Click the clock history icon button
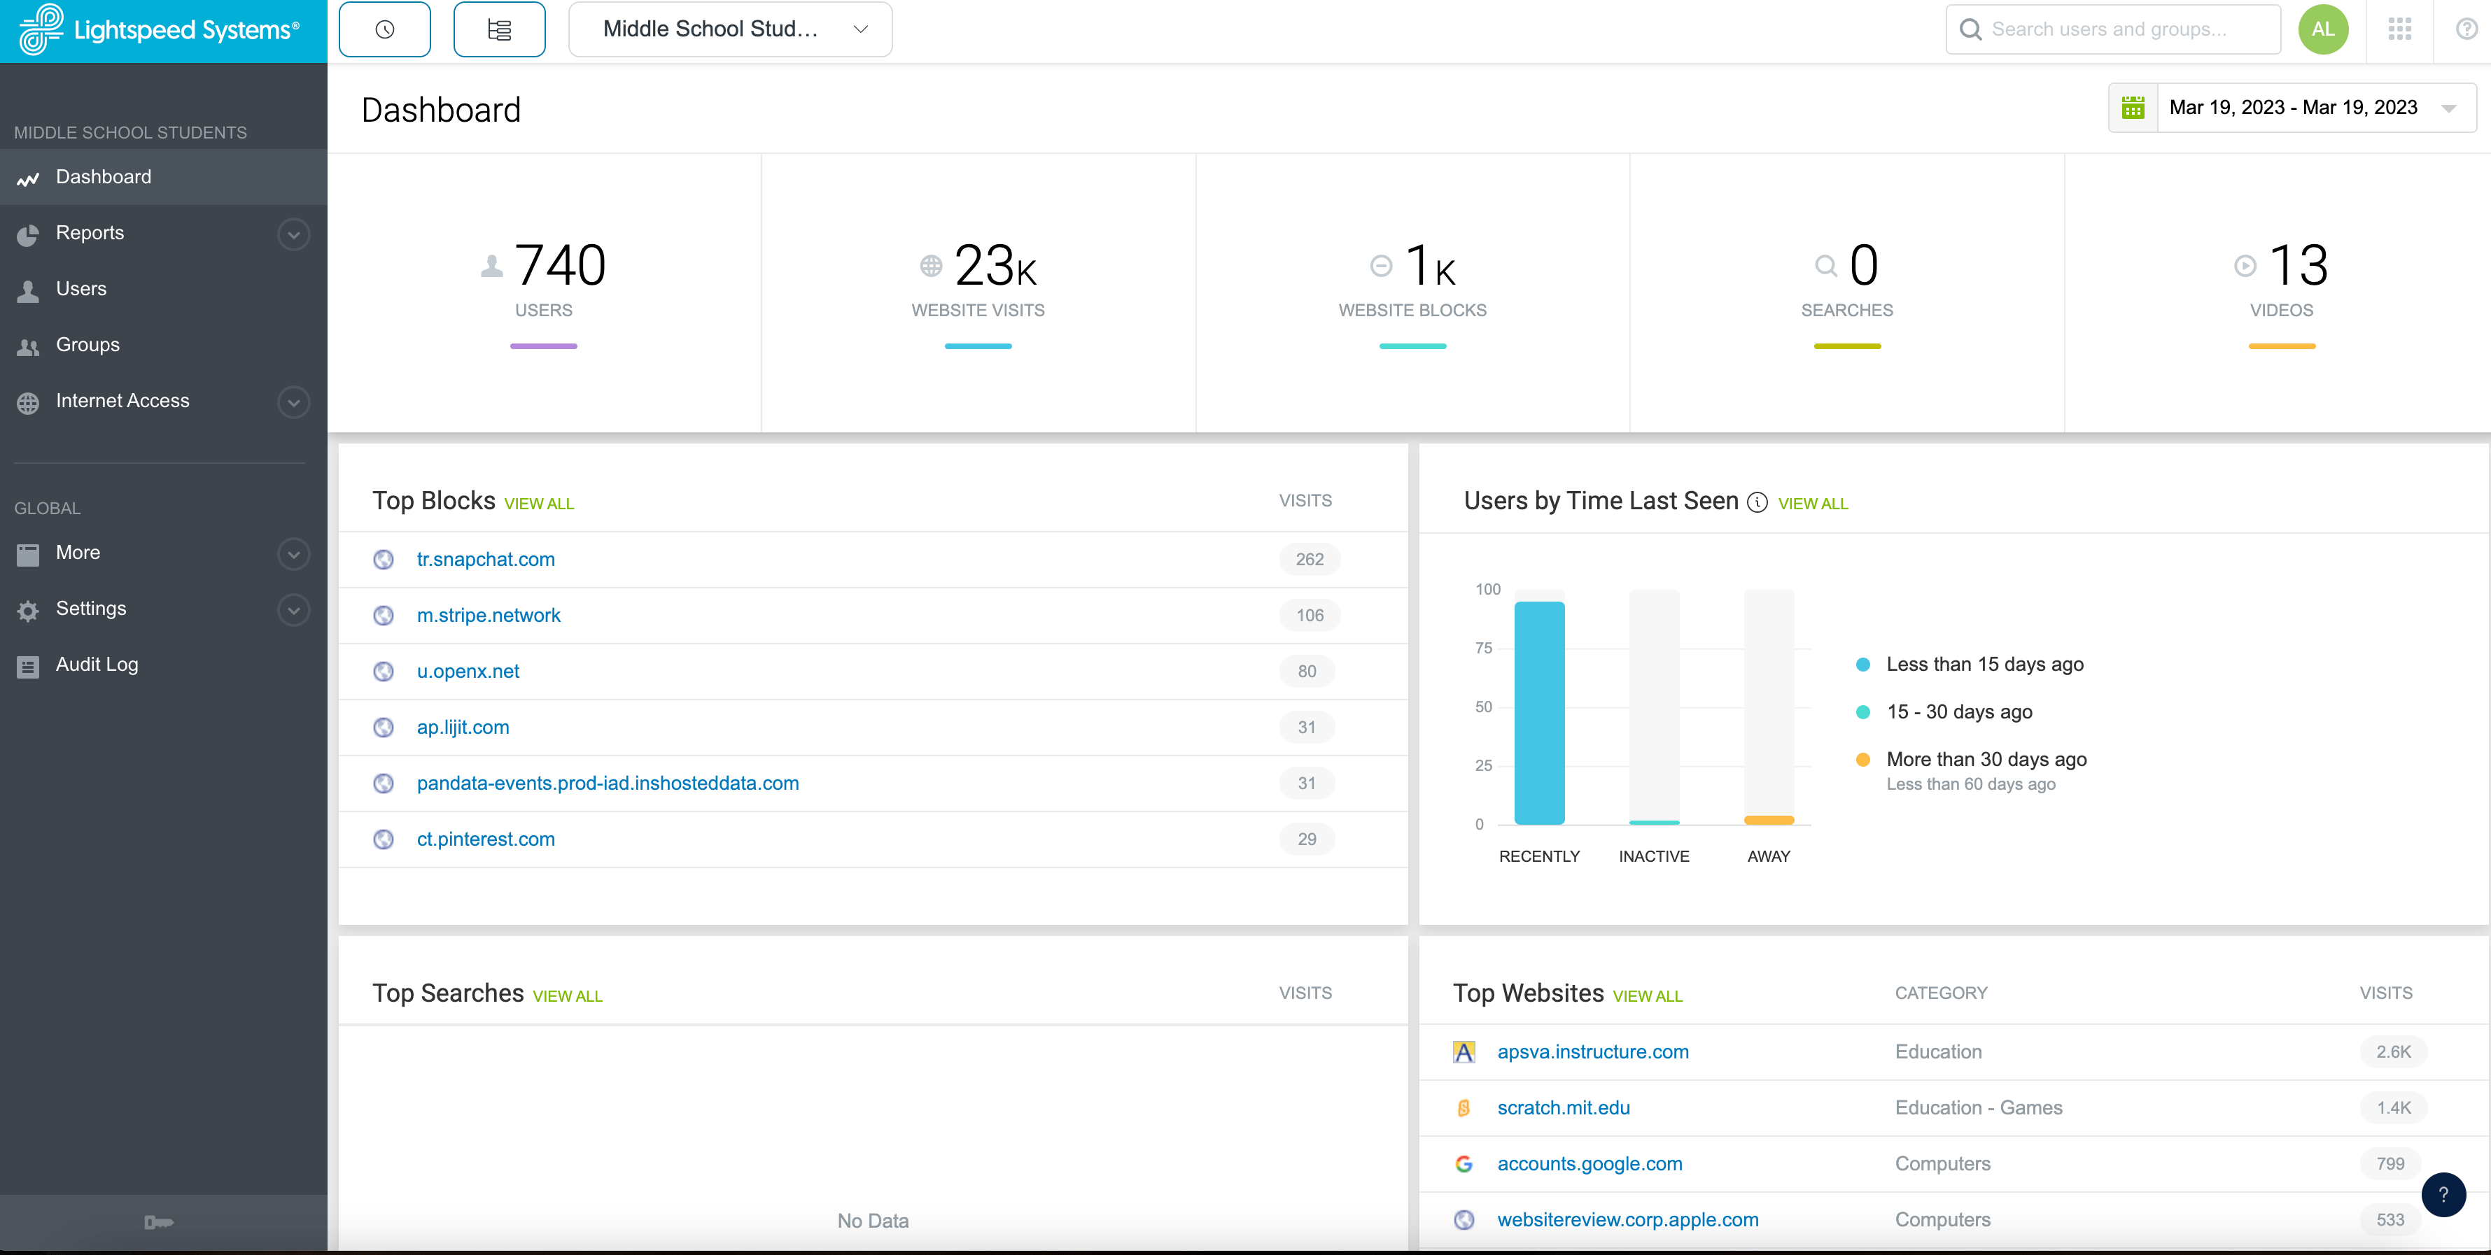 pos(384,30)
